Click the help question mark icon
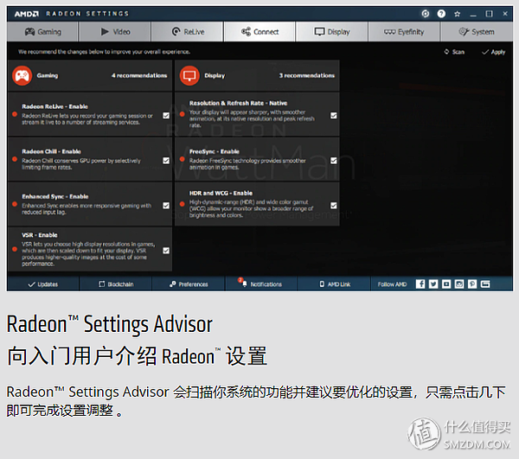519x459 pixels. (x=441, y=14)
